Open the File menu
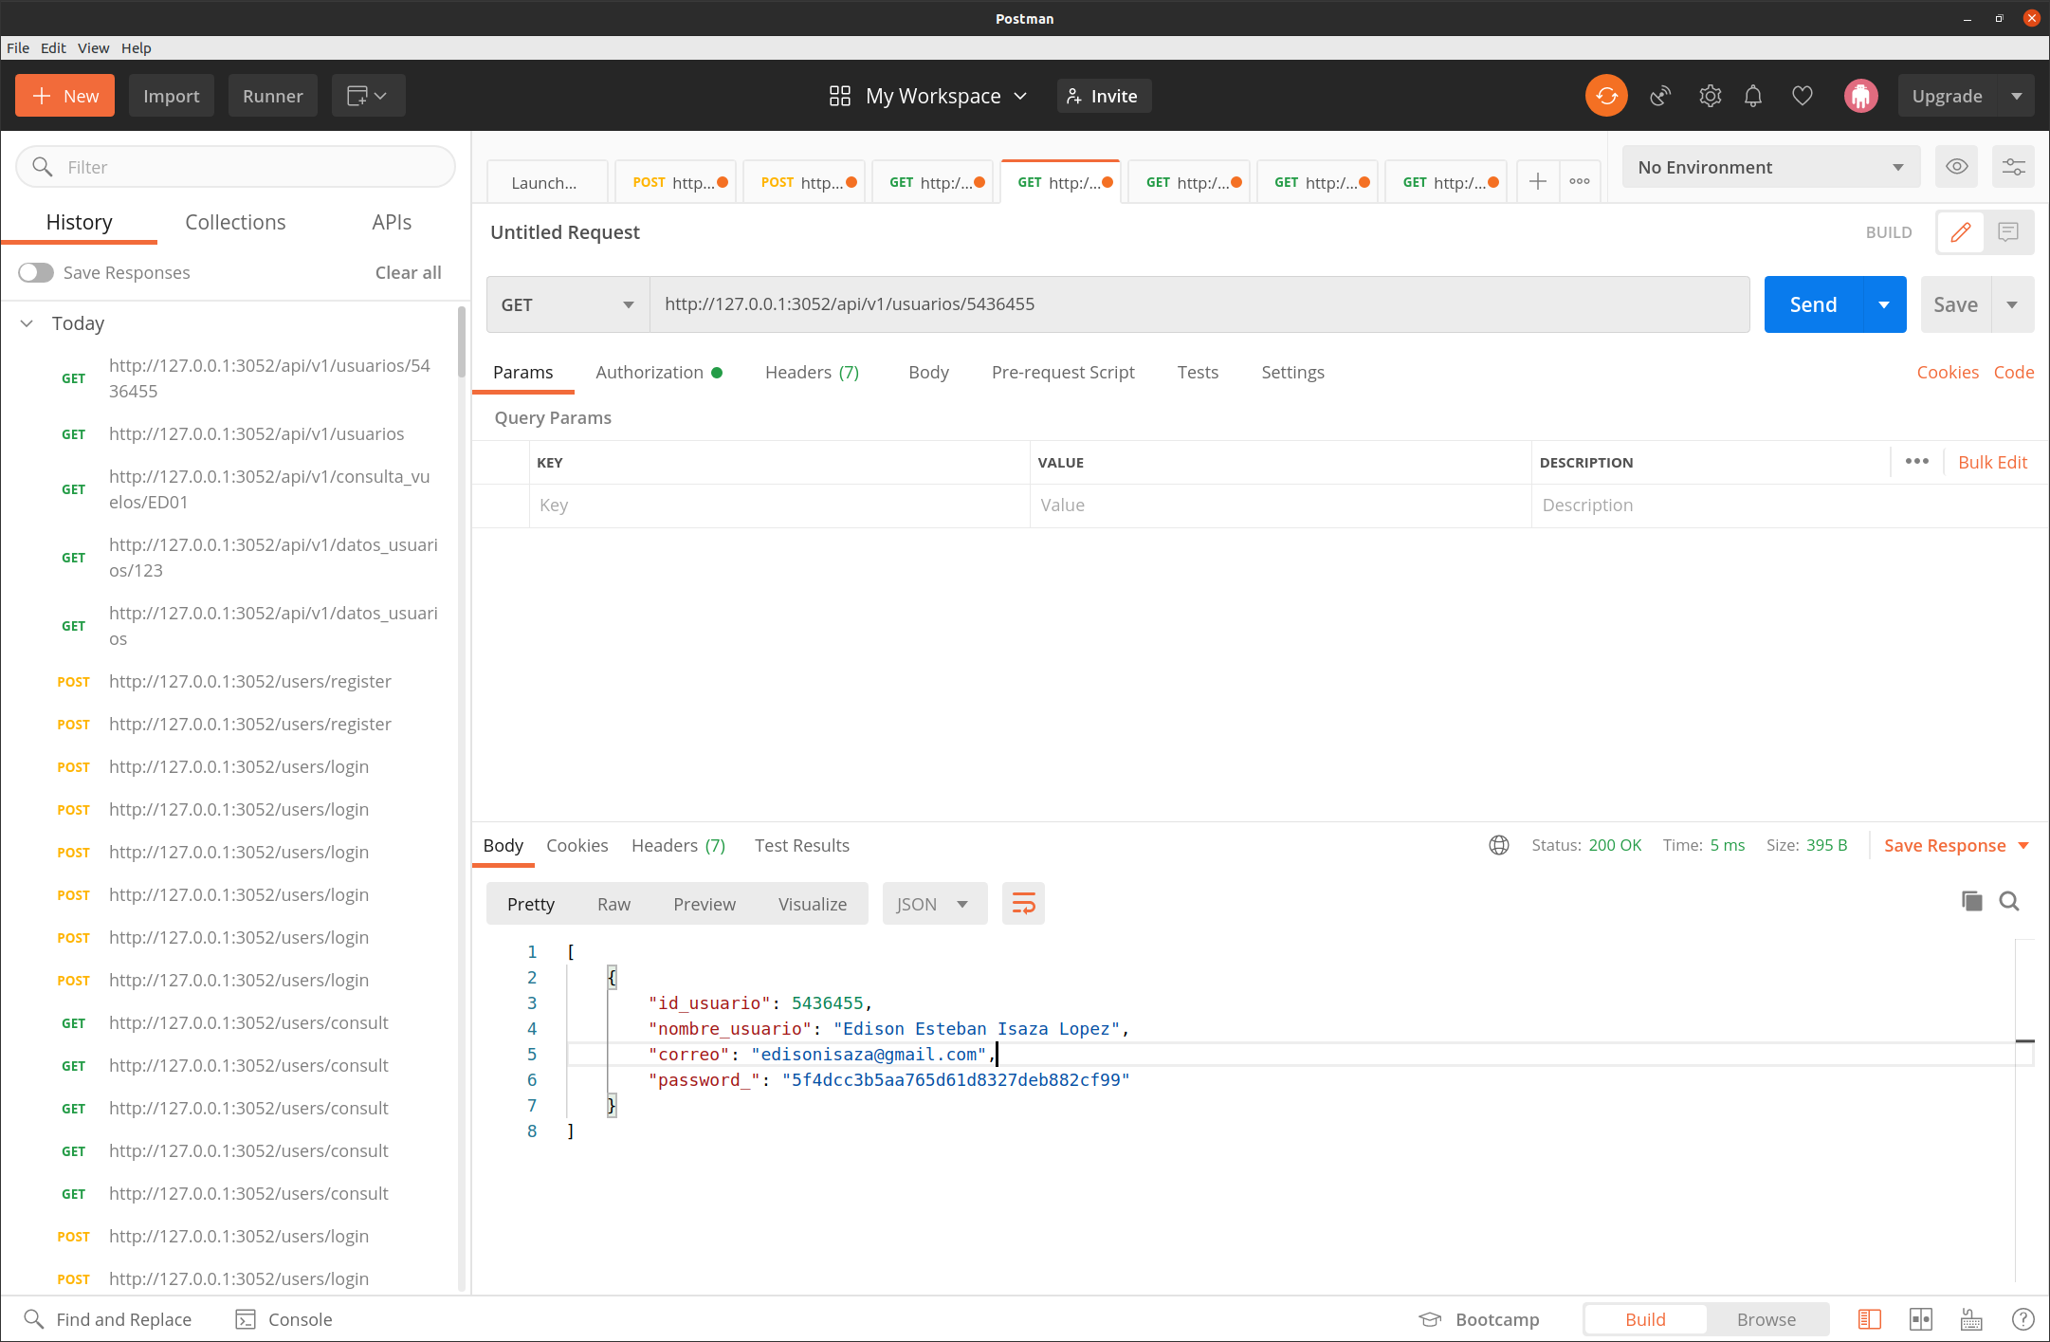This screenshot has width=2050, height=1342. tap(18, 47)
